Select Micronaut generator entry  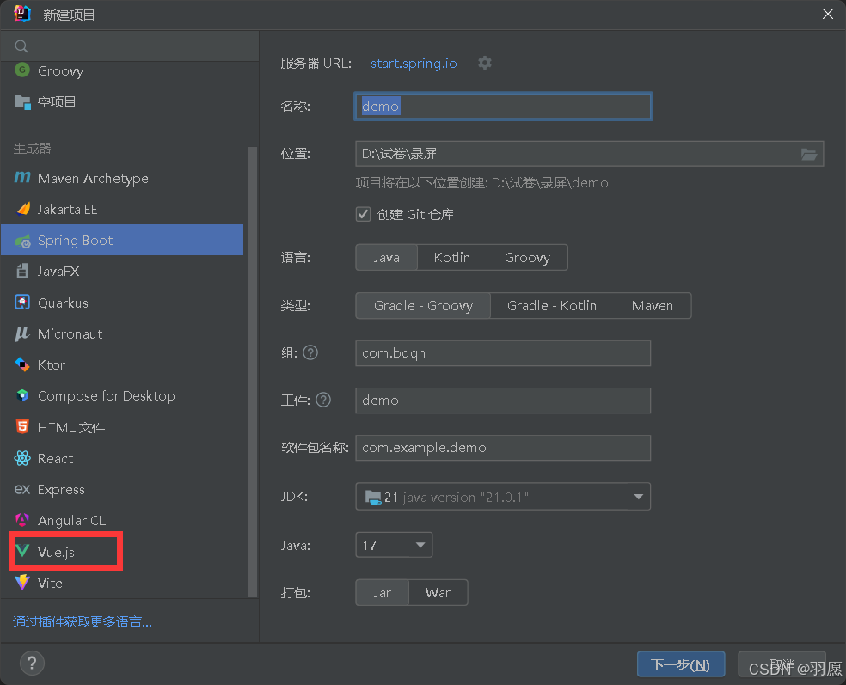pos(122,333)
